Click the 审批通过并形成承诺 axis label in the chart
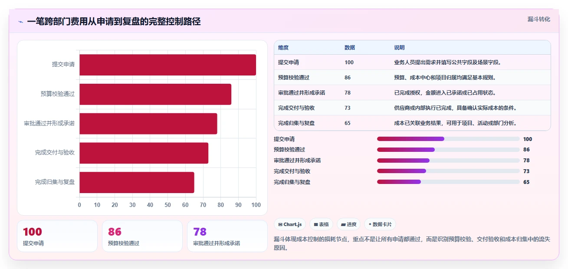The width and height of the screenshot is (568, 269). coord(49,124)
